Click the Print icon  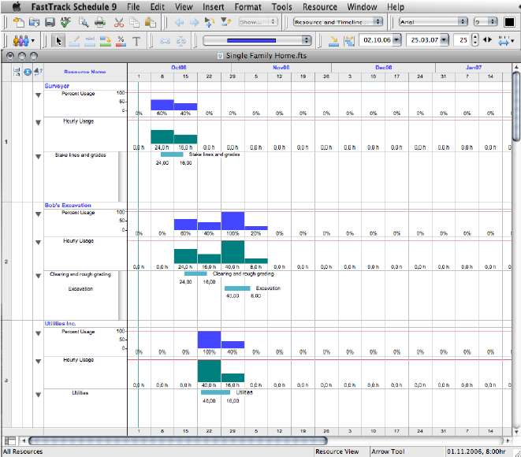tap(99, 22)
